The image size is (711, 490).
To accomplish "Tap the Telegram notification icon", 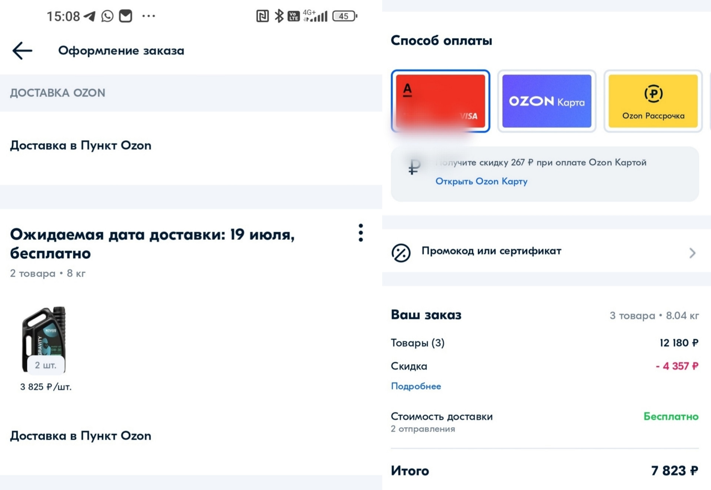I will pyautogui.click(x=89, y=16).
